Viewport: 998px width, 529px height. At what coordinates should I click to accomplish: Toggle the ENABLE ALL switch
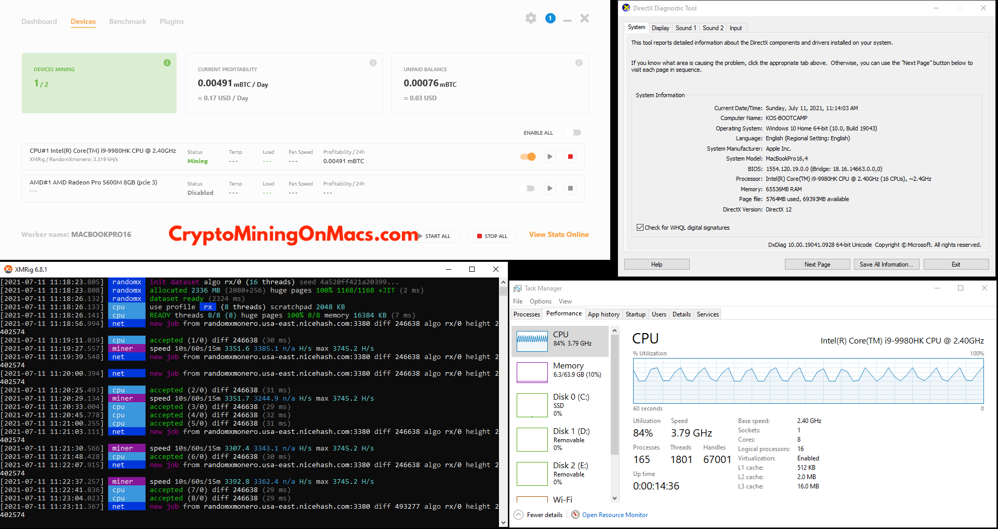(x=576, y=133)
